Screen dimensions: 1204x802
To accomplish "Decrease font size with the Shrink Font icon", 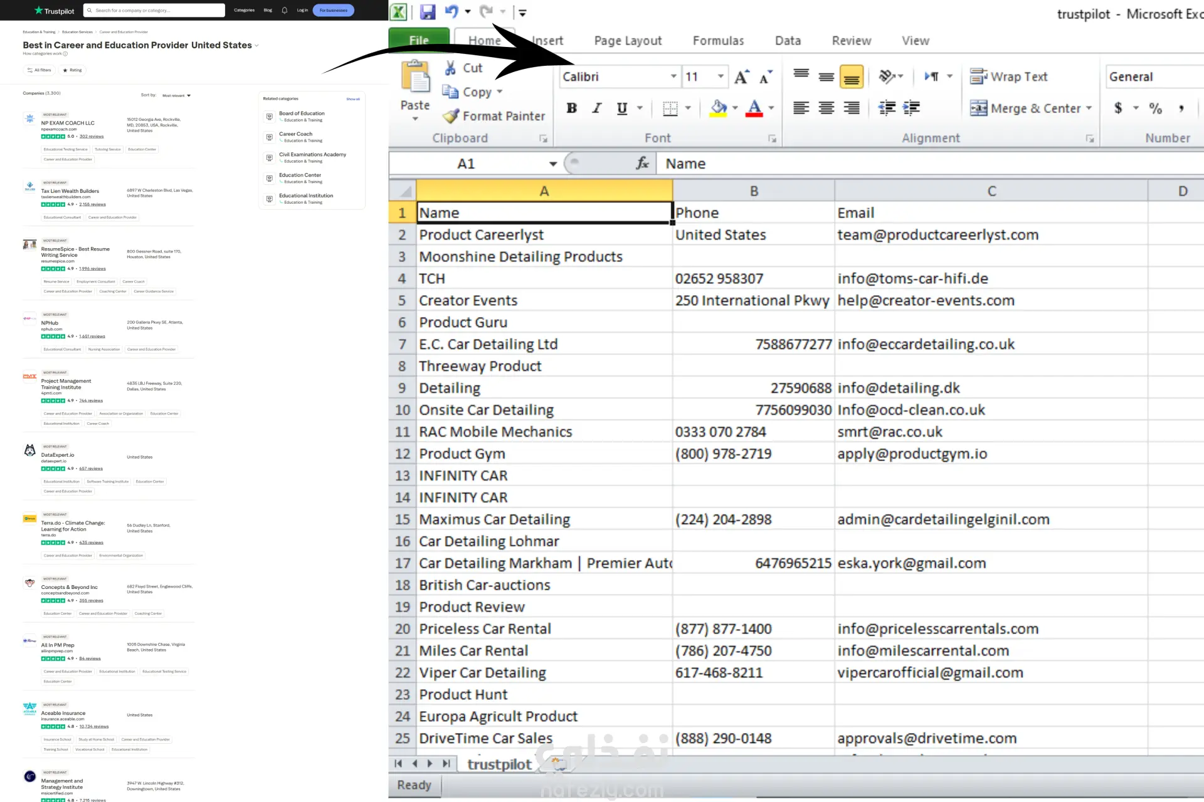I will (766, 77).
